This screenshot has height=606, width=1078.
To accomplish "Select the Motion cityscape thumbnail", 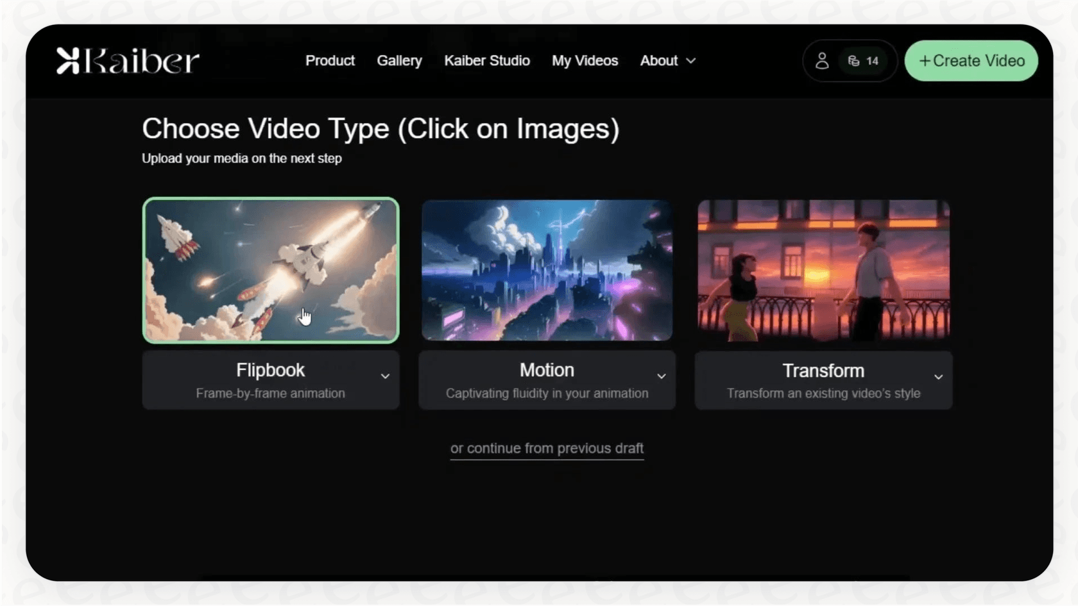I will (546, 270).
